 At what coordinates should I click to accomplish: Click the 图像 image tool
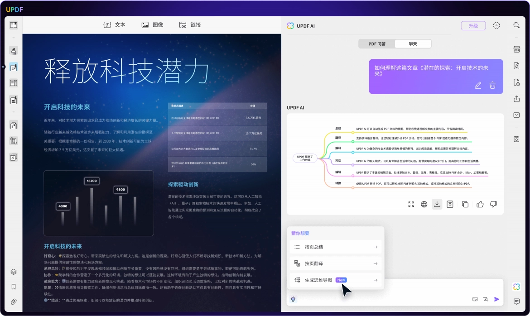tap(153, 24)
